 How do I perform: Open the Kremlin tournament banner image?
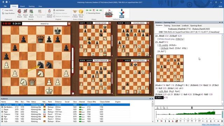tap(109, 14)
